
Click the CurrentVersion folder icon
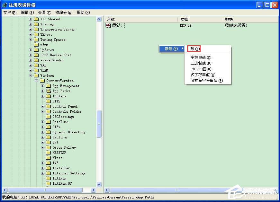coord(42,80)
